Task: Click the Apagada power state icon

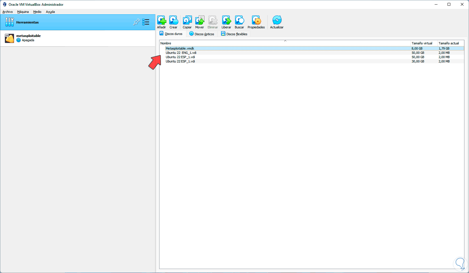Action: coord(19,40)
